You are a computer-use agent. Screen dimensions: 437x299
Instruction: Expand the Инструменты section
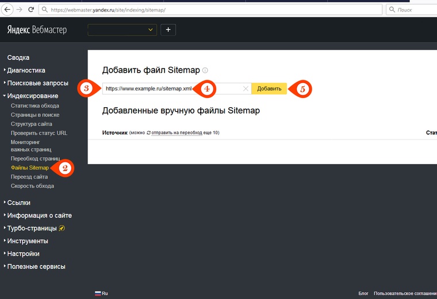28,241
